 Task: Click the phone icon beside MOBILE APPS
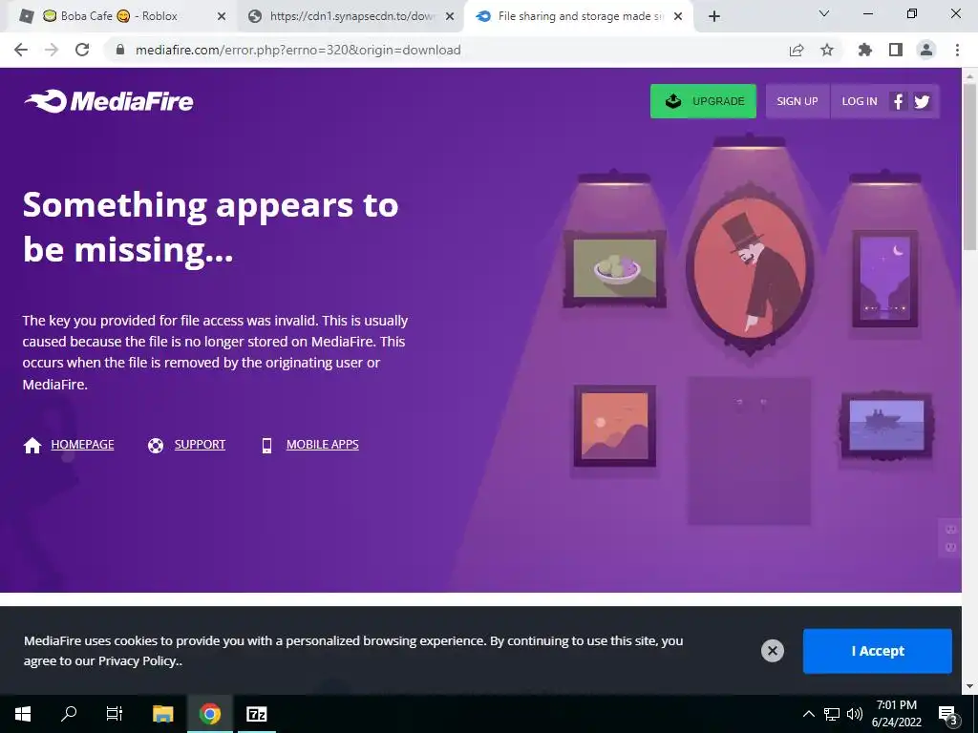point(267,446)
